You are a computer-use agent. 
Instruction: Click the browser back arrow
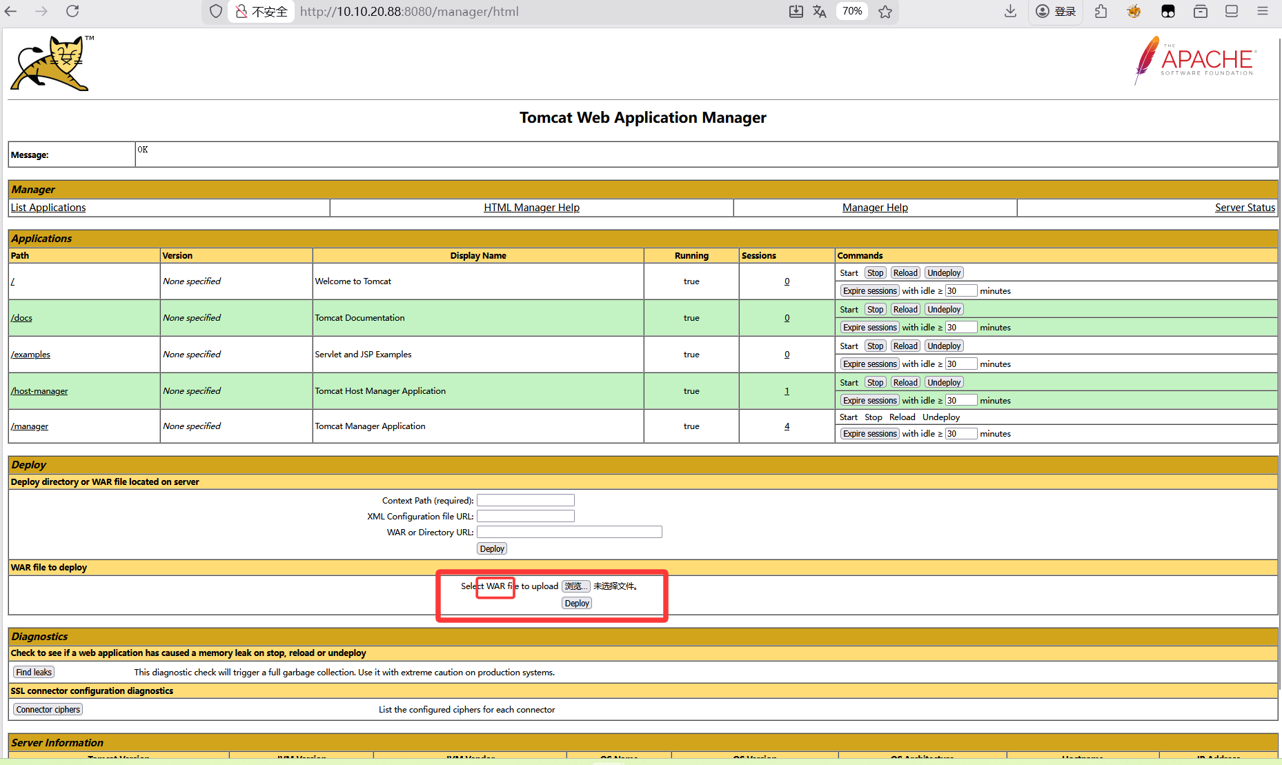pos(12,11)
